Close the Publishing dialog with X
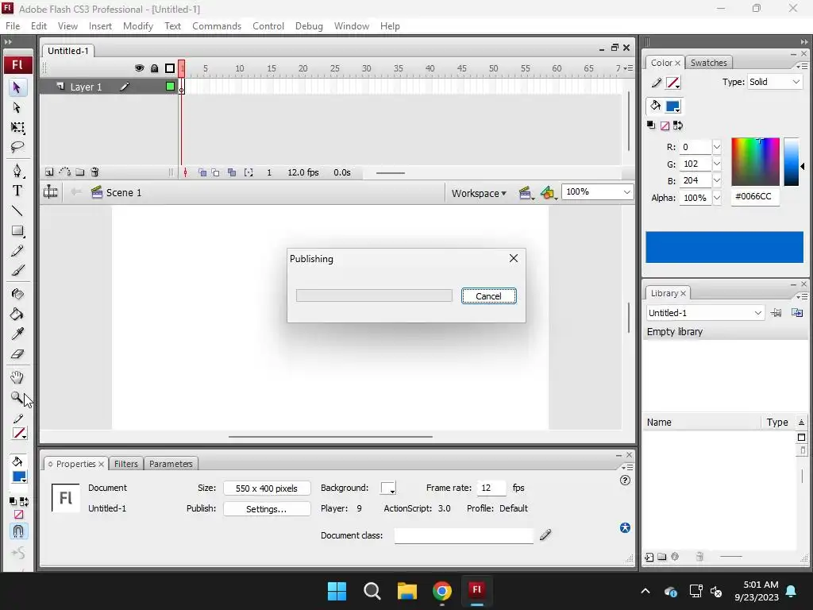Viewport: 813px width, 610px height. coord(514,258)
